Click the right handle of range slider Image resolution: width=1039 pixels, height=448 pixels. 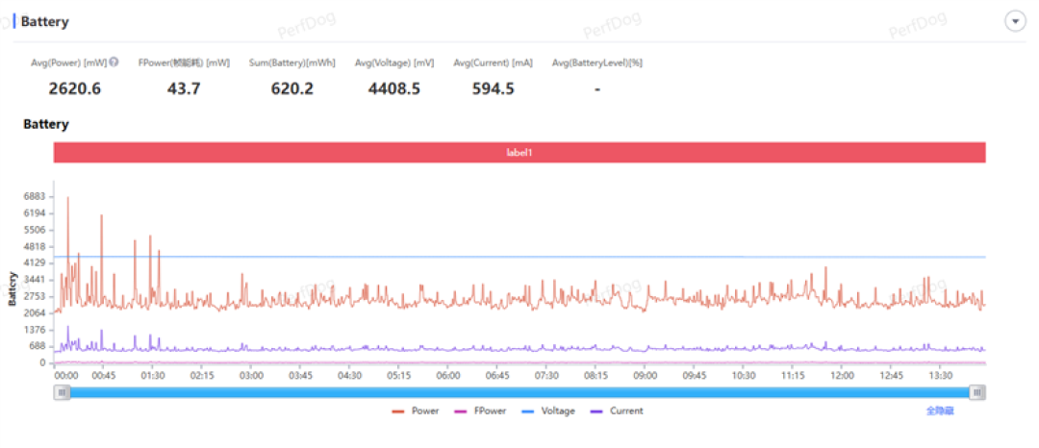[x=977, y=393]
